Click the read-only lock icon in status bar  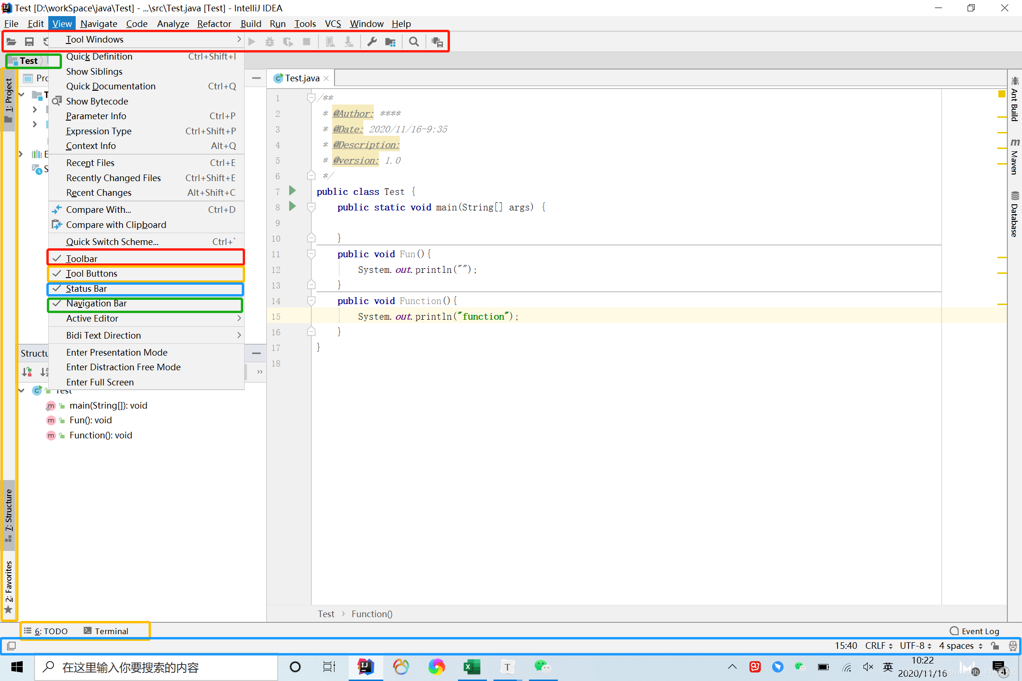tap(996, 646)
